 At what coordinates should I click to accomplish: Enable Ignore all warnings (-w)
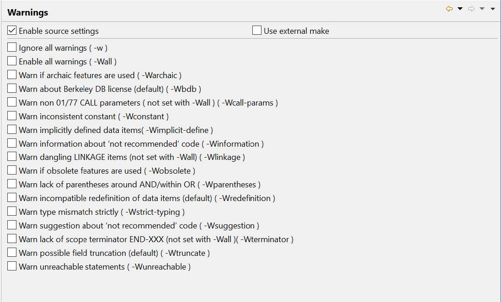click(12, 48)
